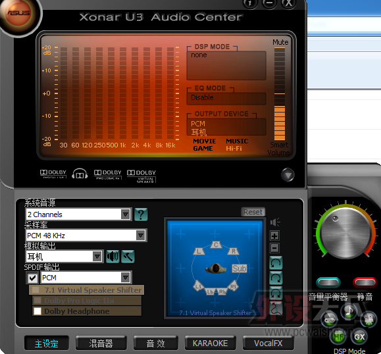The width and height of the screenshot is (381, 354).
Task: Click the master volume knob
Action: 345,233
